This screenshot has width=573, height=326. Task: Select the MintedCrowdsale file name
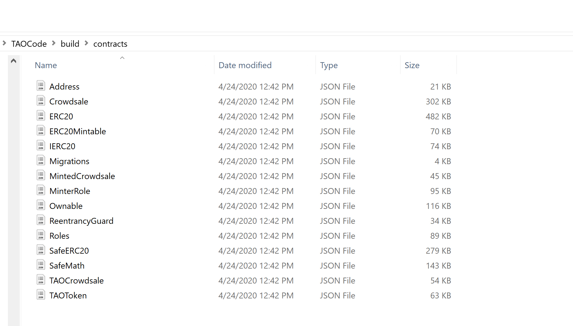pyautogui.click(x=82, y=176)
